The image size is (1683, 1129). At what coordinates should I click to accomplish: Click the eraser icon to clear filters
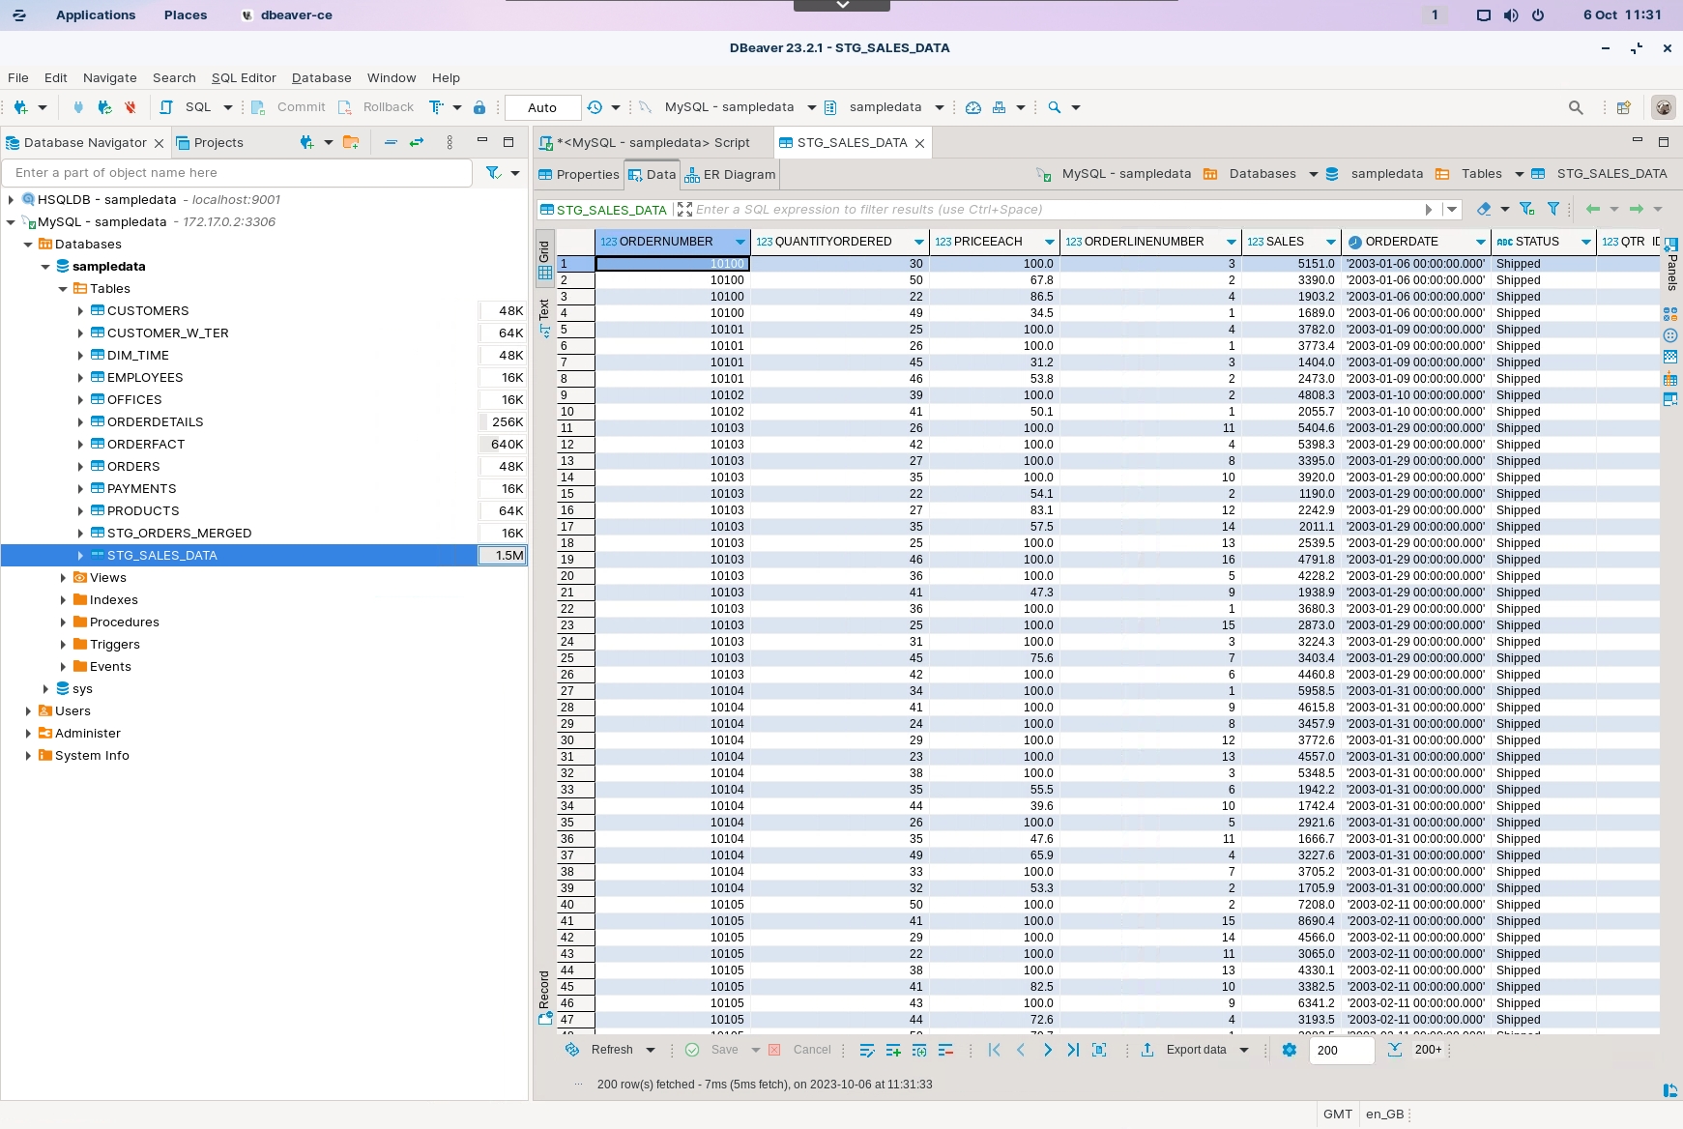click(x=1484, y=209)
